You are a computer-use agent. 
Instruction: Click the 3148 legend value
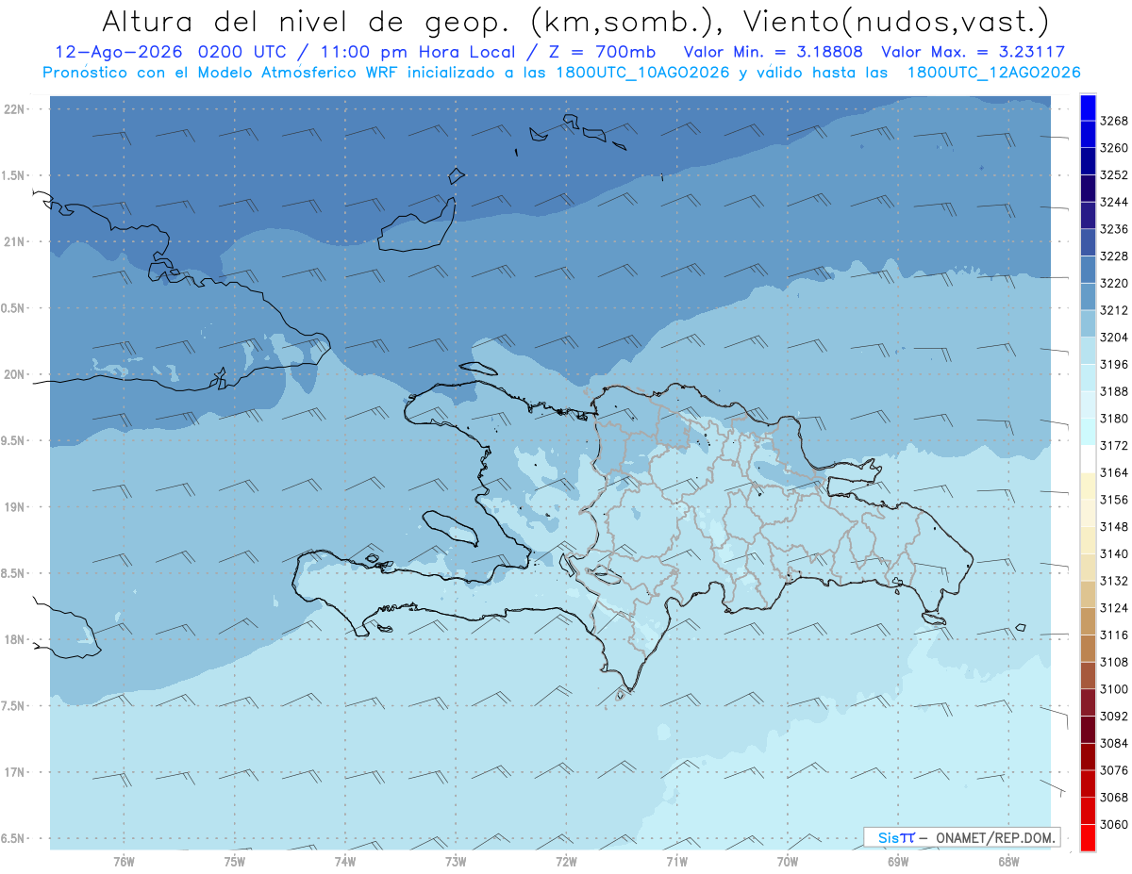pos(1114,527)
